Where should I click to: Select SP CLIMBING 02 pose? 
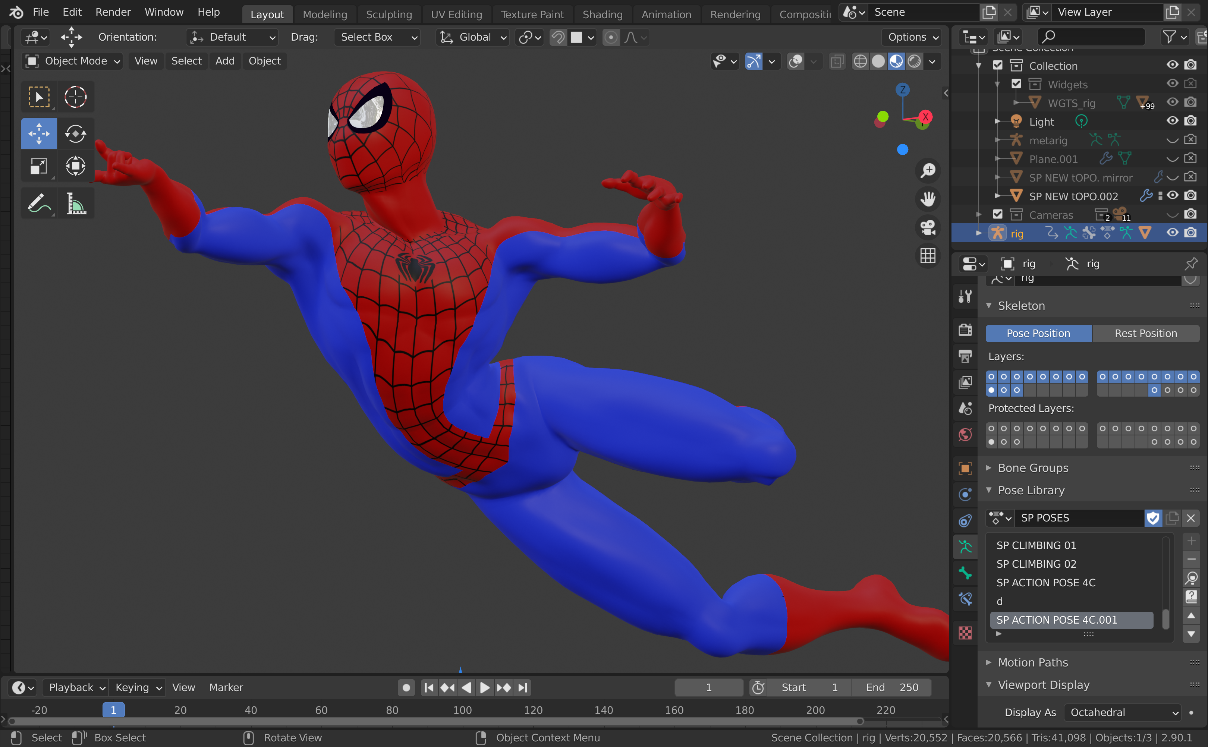click(x=1036, y=564)
